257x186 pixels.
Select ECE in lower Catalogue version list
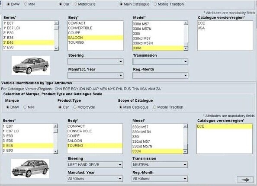tap(225, 126)
